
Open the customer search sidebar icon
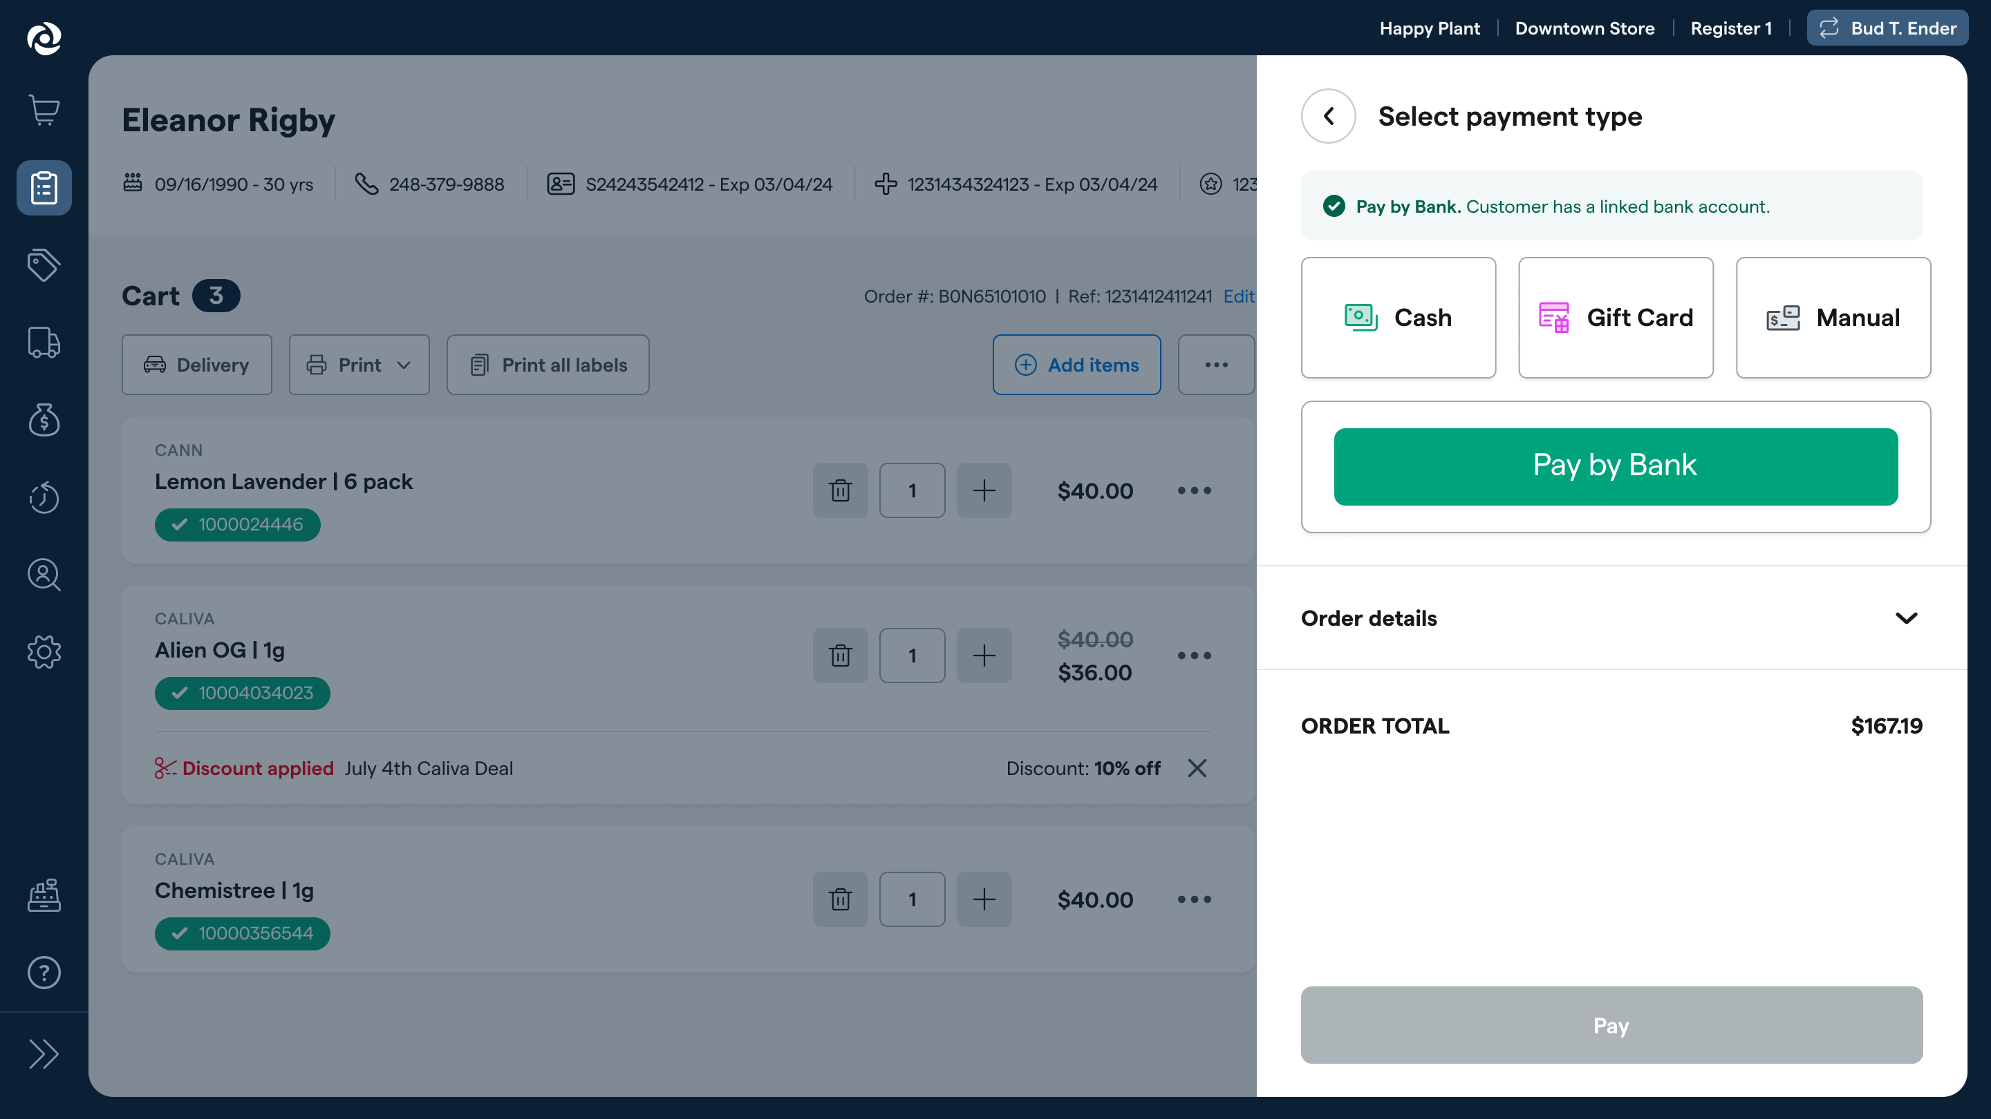44,575
